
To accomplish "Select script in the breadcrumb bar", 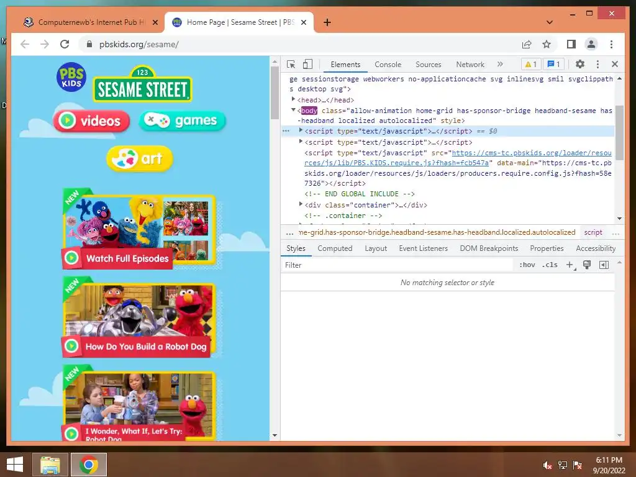I will click(593, 232).
